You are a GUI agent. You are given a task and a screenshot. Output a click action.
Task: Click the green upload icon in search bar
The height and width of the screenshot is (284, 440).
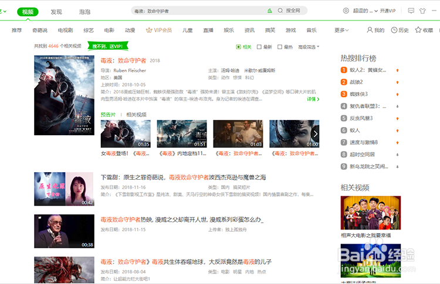click(270, 11)
